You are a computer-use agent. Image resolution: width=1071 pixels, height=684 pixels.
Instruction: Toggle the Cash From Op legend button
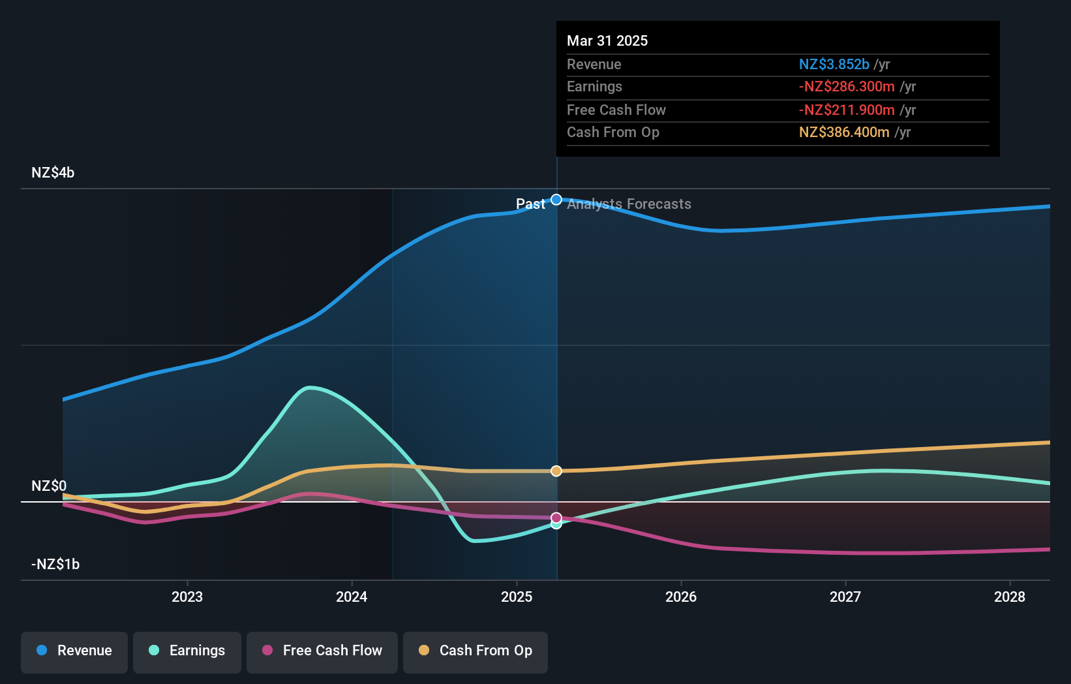coord(475,652)
